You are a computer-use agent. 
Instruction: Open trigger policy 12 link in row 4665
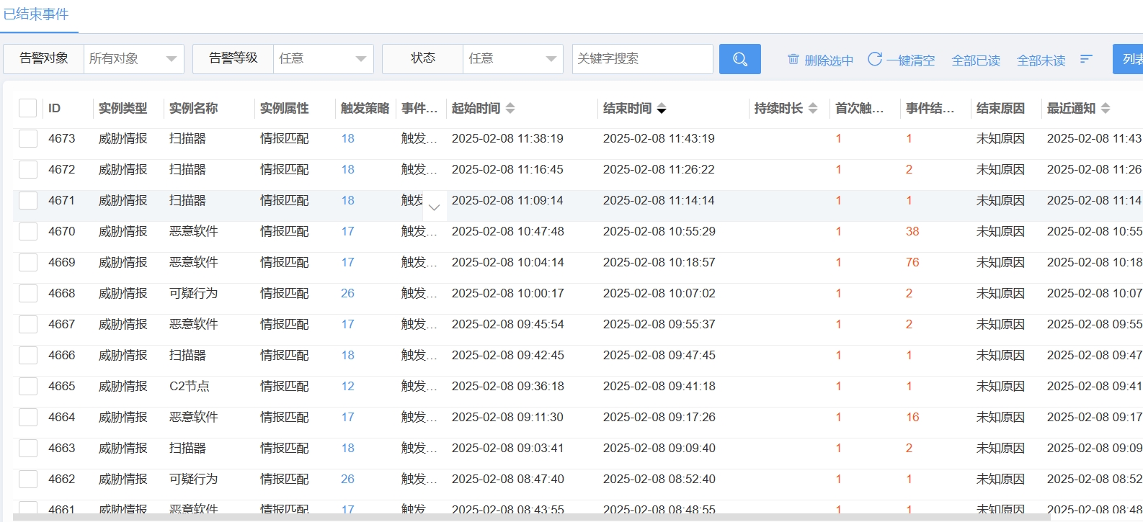point(348,386)
